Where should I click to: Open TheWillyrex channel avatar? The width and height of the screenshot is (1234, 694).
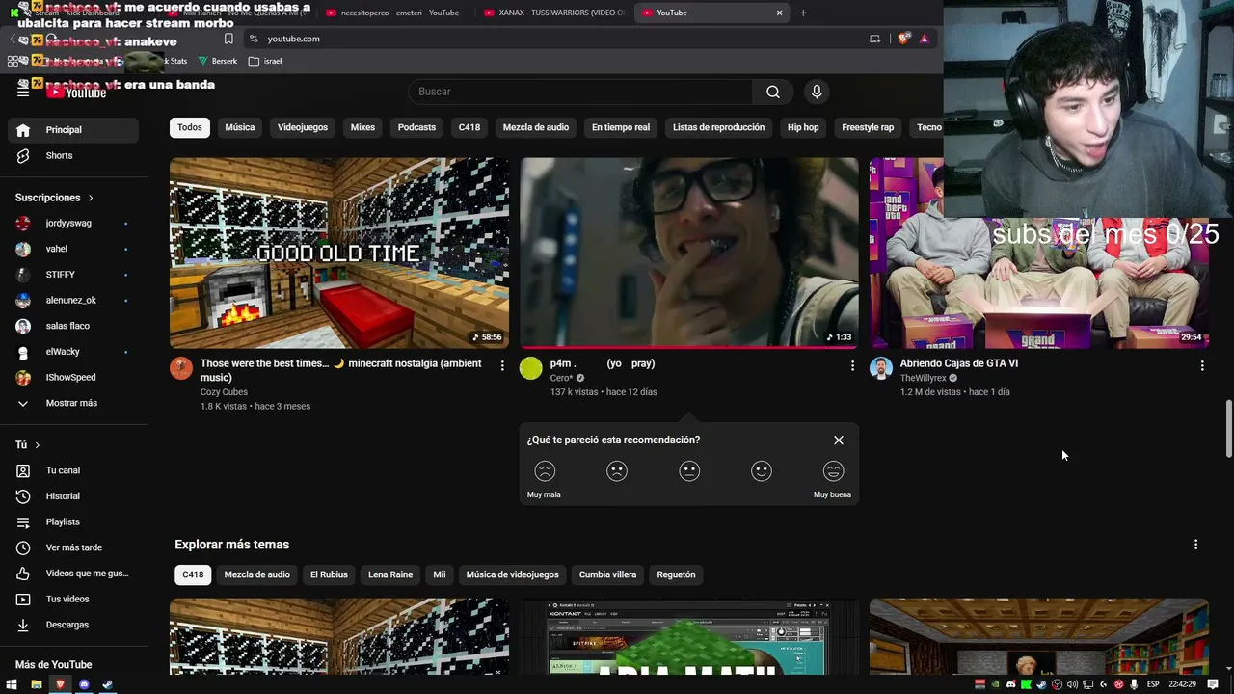click(x=881, y=368)
